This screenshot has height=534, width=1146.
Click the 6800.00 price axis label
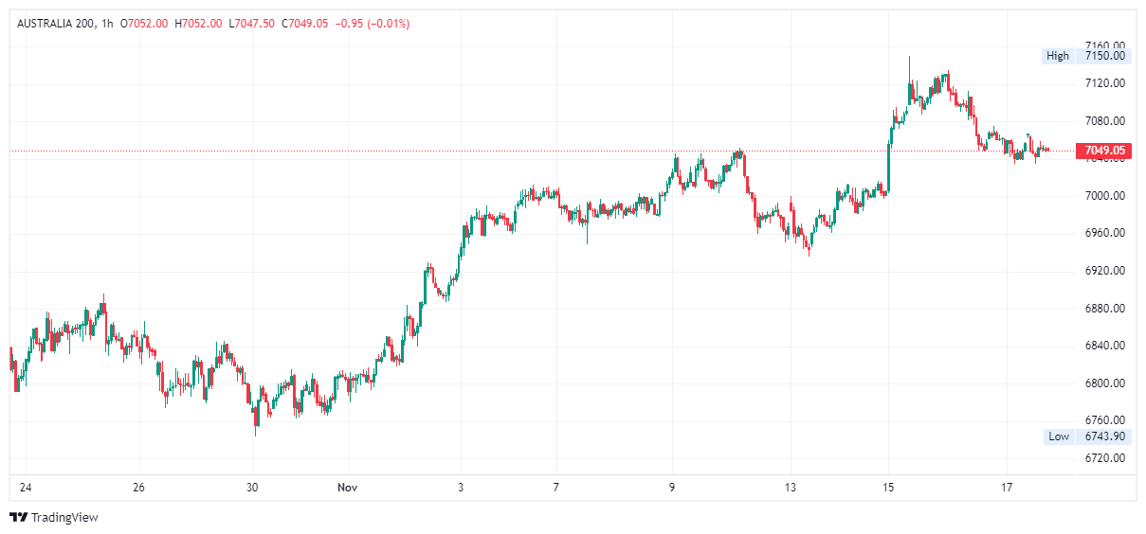1105,383
